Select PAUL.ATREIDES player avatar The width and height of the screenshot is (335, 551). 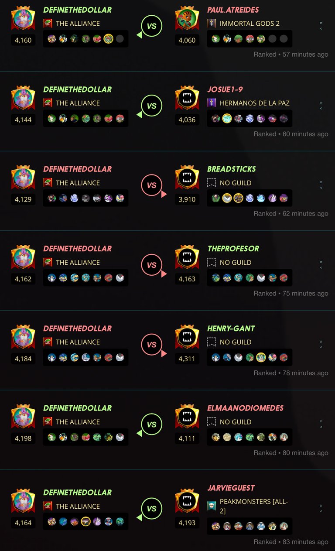click(187, 20)
